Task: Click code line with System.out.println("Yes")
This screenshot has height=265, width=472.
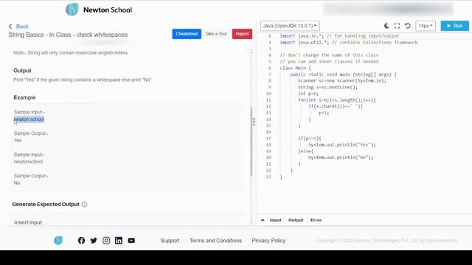Action: 342,144
